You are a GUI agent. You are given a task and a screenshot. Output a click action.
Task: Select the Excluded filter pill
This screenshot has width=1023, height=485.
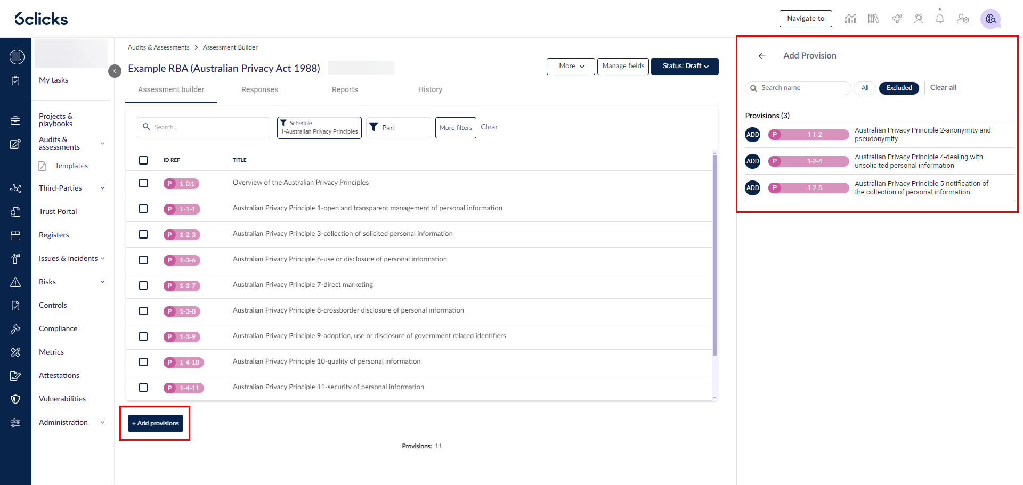[x=899, y=88]
